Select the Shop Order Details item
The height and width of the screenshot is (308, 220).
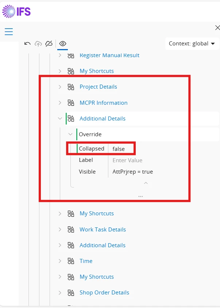coord(104,293)
